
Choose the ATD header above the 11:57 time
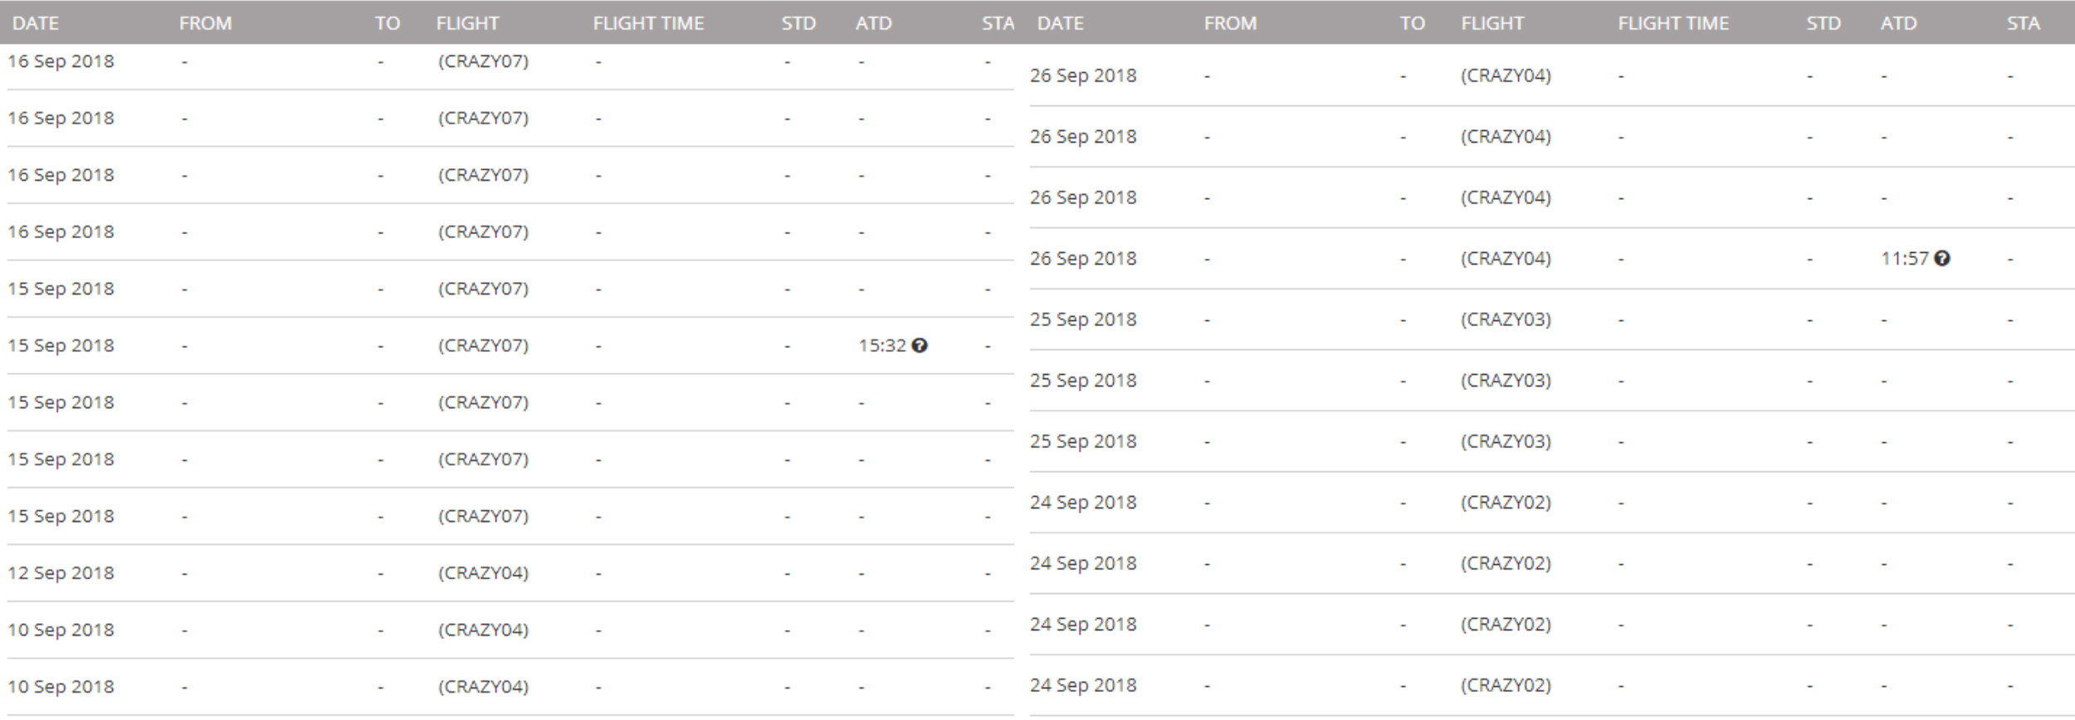tap(1898, 23)
